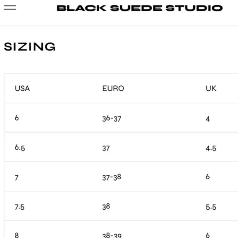Select USA size 7 cell
The width and height of the screenshot is (238, 238).
point(17,178)
